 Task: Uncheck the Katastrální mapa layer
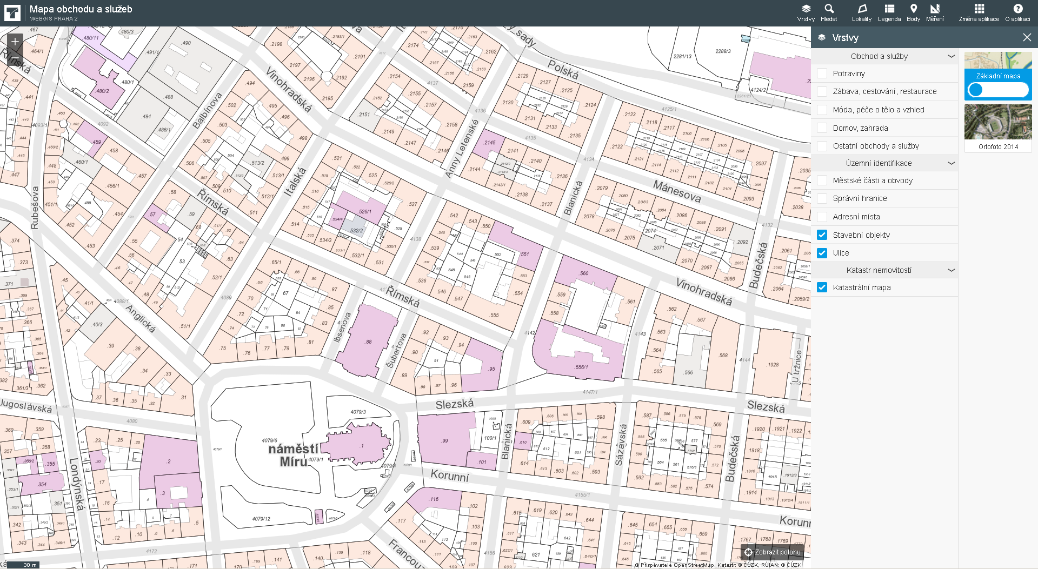tap(822, 287)
